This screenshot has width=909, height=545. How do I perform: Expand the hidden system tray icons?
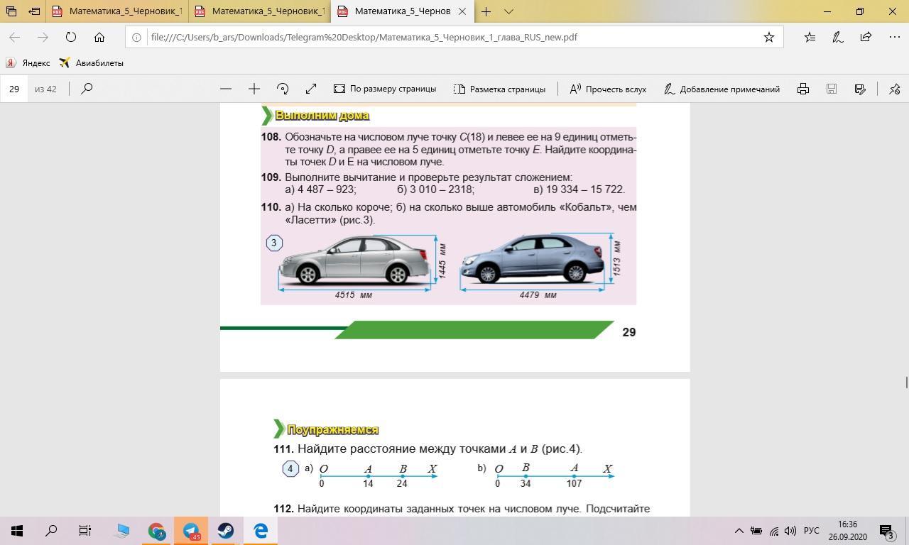[739, 531]
